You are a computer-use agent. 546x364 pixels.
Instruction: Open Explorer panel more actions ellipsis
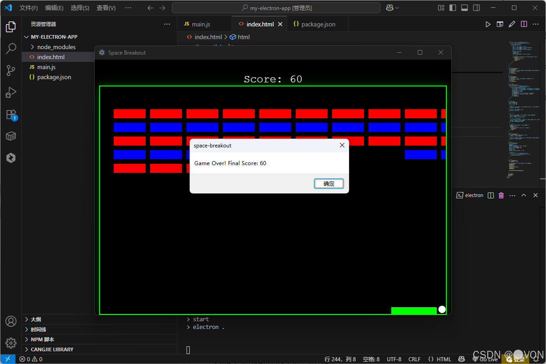point(167,24)
